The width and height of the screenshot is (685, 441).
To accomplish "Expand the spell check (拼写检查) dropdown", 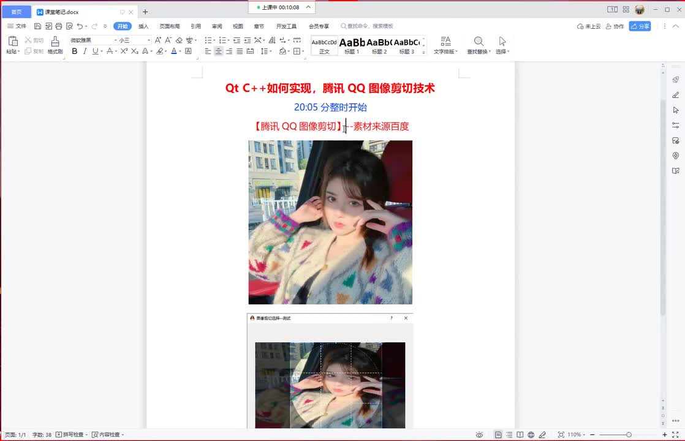I will click(86, 435).
